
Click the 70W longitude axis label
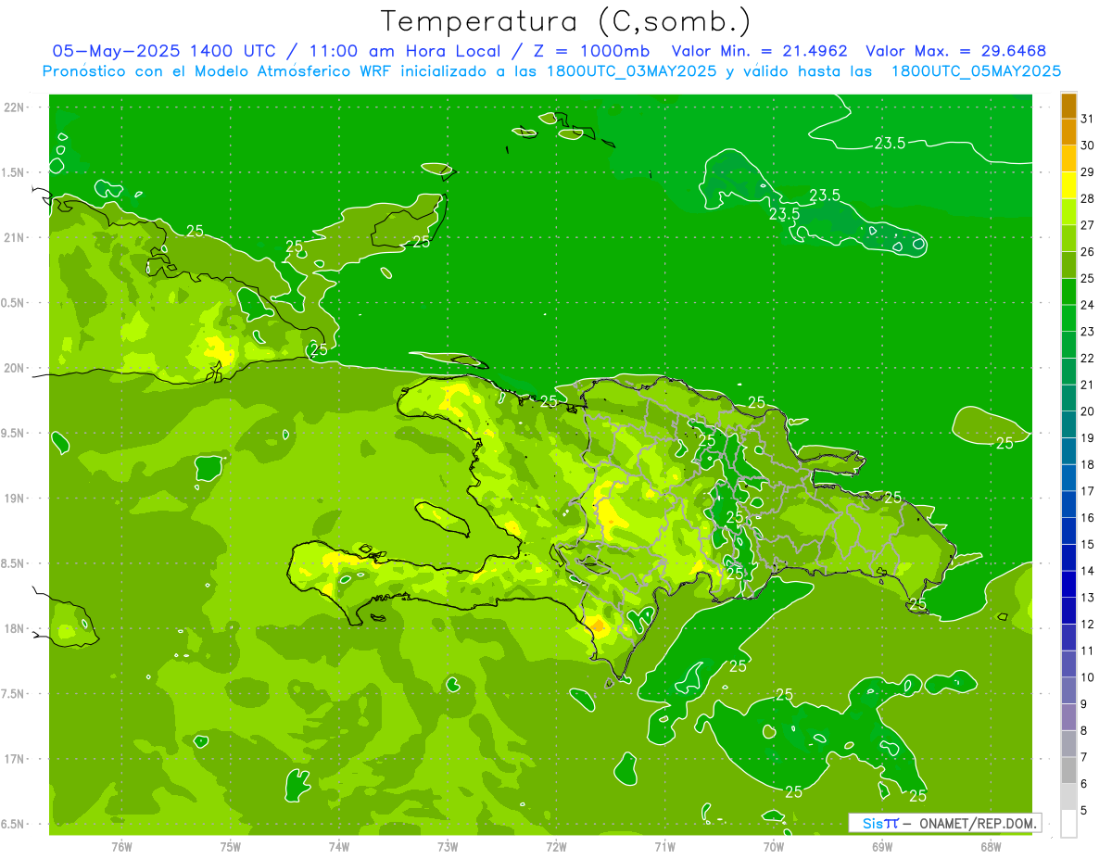pyautogui.click(x=774, y=846)
